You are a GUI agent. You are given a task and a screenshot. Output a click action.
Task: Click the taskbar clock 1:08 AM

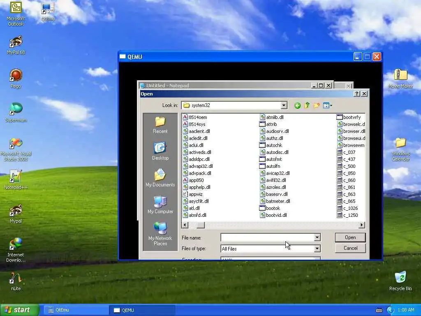pos(406,310)
